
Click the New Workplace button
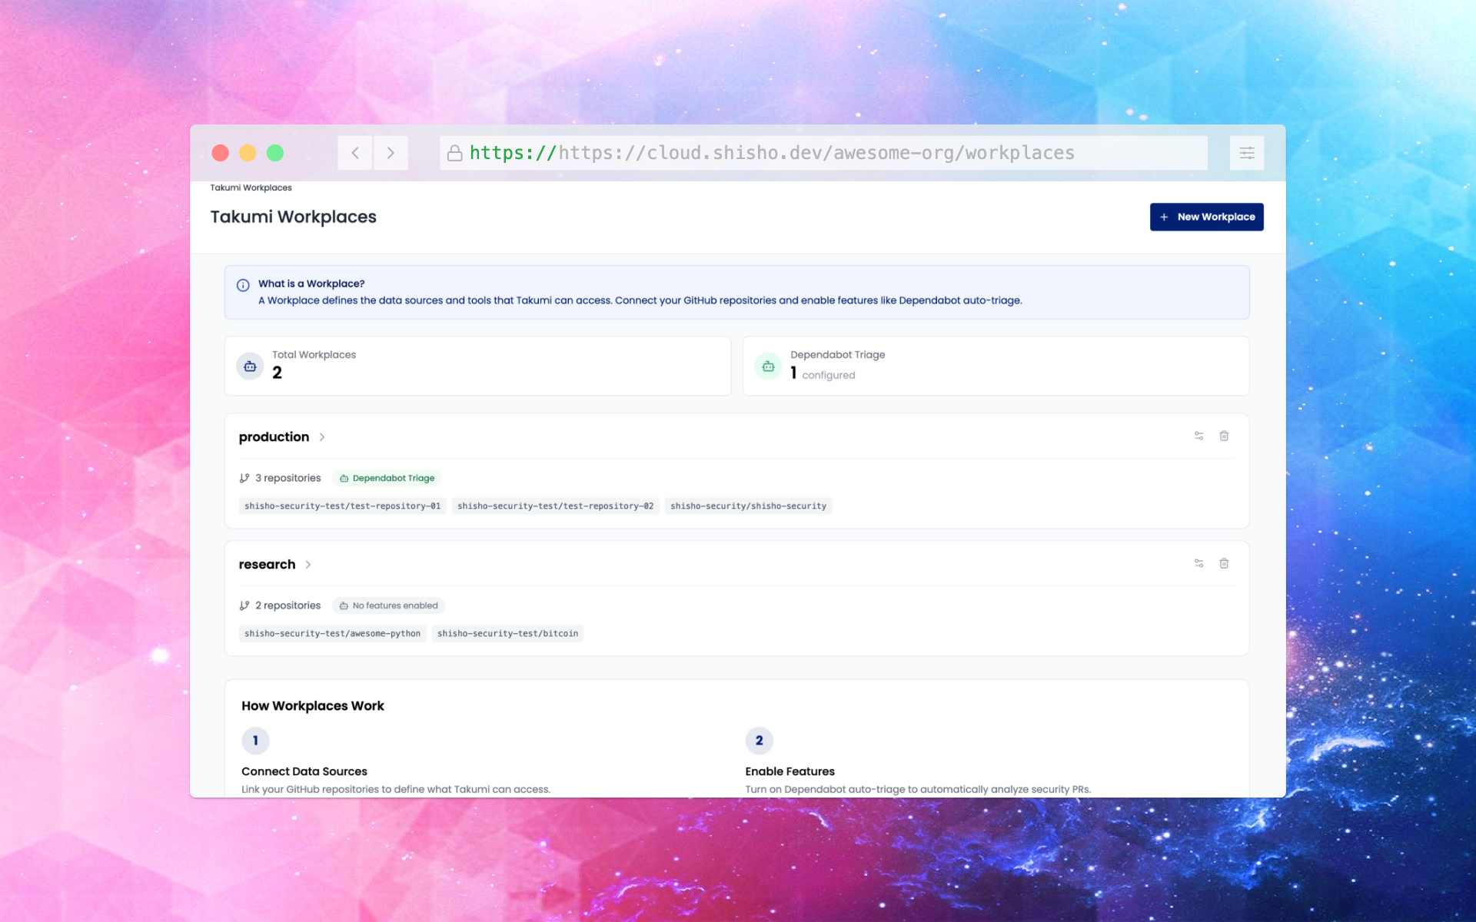tap(1206, 217)
